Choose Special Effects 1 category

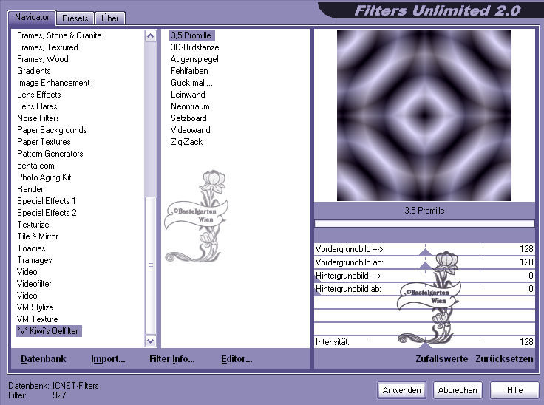pyautogui.click(x=47, y=201)
